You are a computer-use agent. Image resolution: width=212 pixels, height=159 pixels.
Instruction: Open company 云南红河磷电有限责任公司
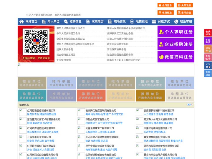[158, 128]
